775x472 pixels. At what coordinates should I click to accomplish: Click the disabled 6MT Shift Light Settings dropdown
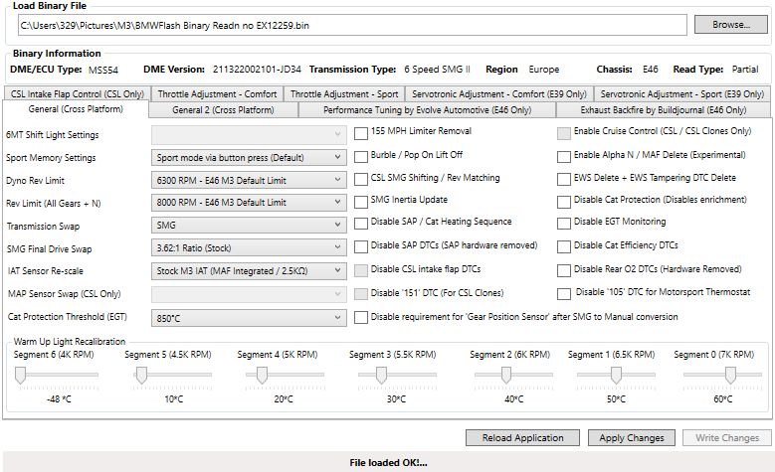pos(249,134)
